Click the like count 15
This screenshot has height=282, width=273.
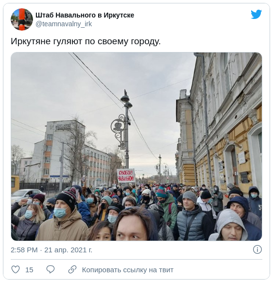29,270
